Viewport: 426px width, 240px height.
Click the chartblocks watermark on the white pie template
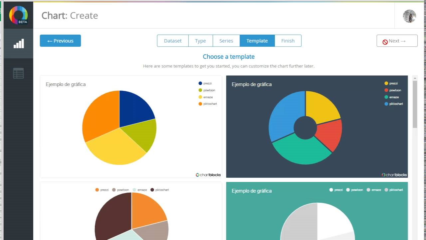(208, 175)
